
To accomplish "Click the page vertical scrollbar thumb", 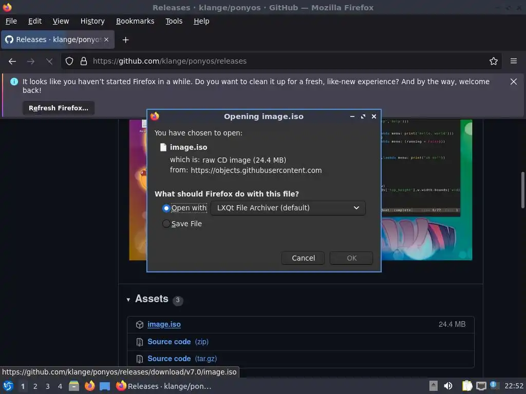I will (x=522, y=190).
